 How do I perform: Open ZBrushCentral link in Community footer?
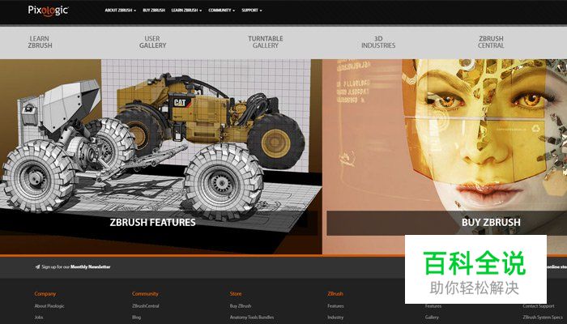[x=146, y=306]
